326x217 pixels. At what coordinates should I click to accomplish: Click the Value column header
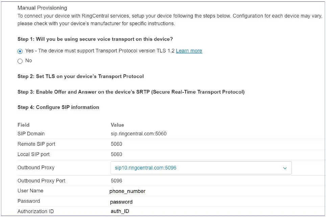pos(117,125)
